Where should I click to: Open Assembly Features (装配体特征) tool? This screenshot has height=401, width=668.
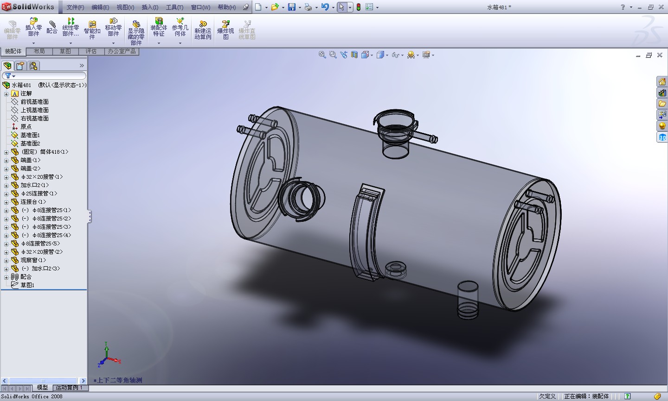[159, 27]
